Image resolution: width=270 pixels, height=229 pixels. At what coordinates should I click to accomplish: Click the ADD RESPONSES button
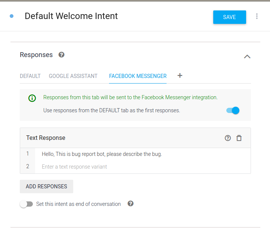pos(46,186)
